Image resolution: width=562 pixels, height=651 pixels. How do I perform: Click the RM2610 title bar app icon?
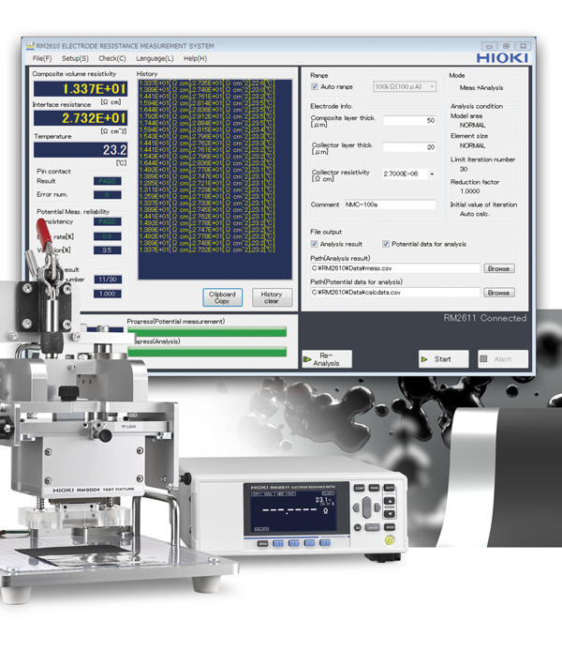point(30,46)
